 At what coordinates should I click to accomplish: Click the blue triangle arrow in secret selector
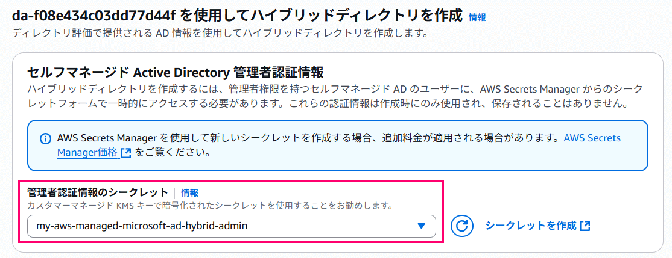click(421, 226)
